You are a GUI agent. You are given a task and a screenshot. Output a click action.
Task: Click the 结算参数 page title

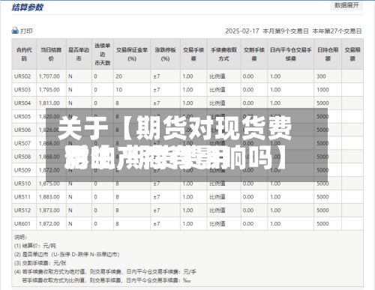pos(27,7)
